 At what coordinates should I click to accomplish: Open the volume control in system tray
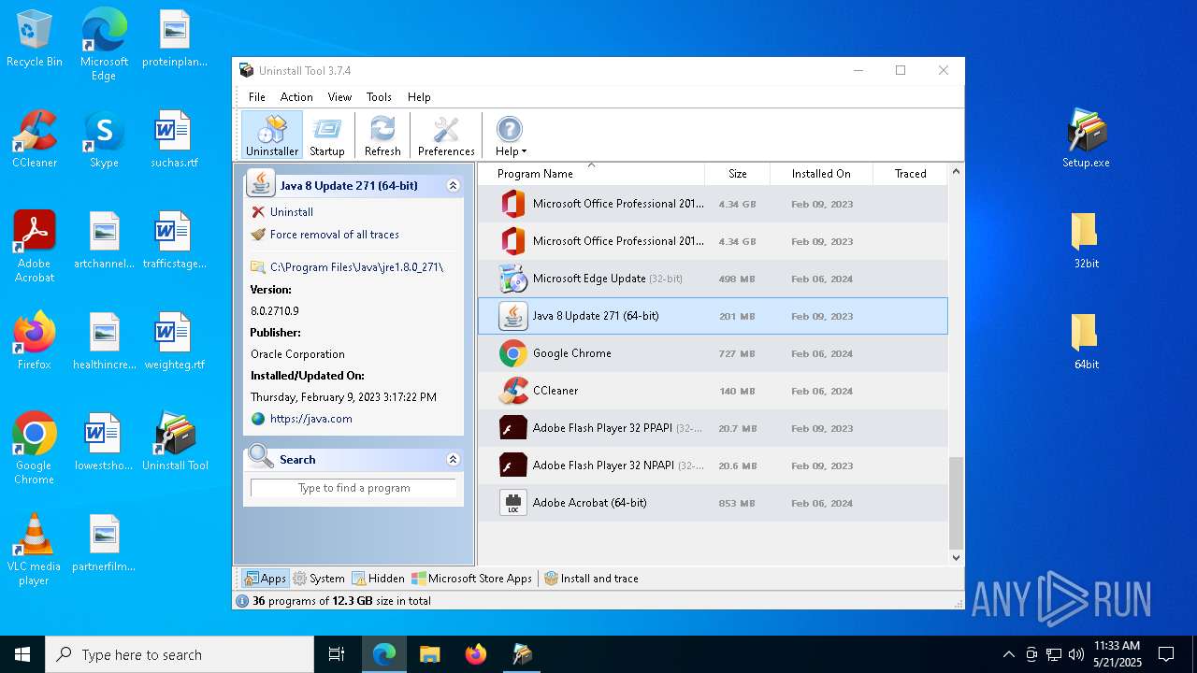pyautogui.click(x=1076, y=654)
